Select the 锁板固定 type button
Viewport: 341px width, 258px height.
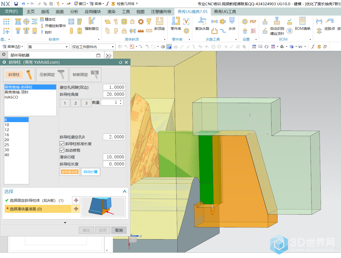[85, 75]
